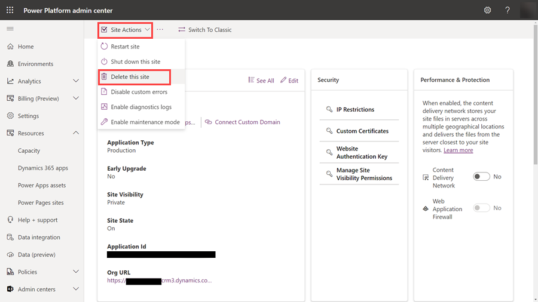
Task: Select Shut down this site
Action: click(141, 61)
